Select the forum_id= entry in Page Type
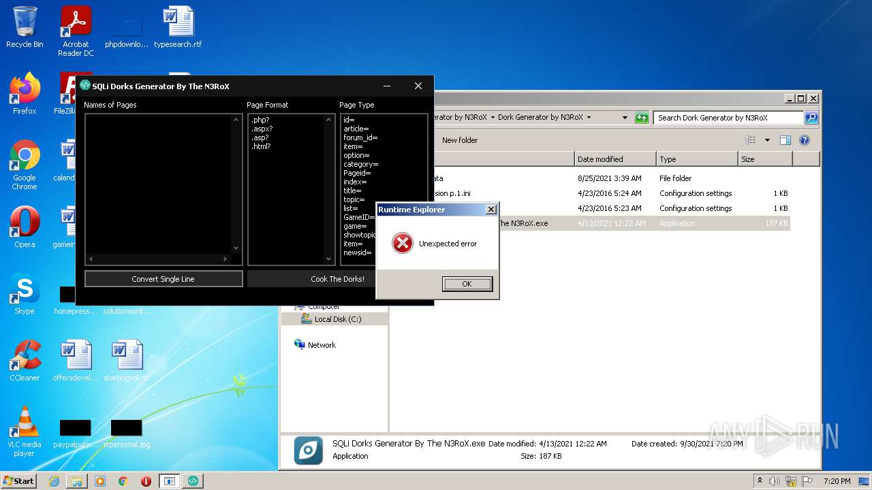 point(360,137)
